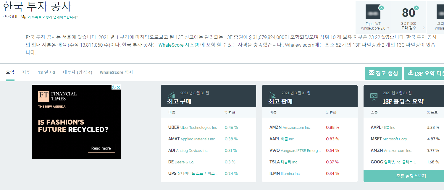Open the 13 일 / G tab
Screen dimensions: 444x190
point(46,72)
